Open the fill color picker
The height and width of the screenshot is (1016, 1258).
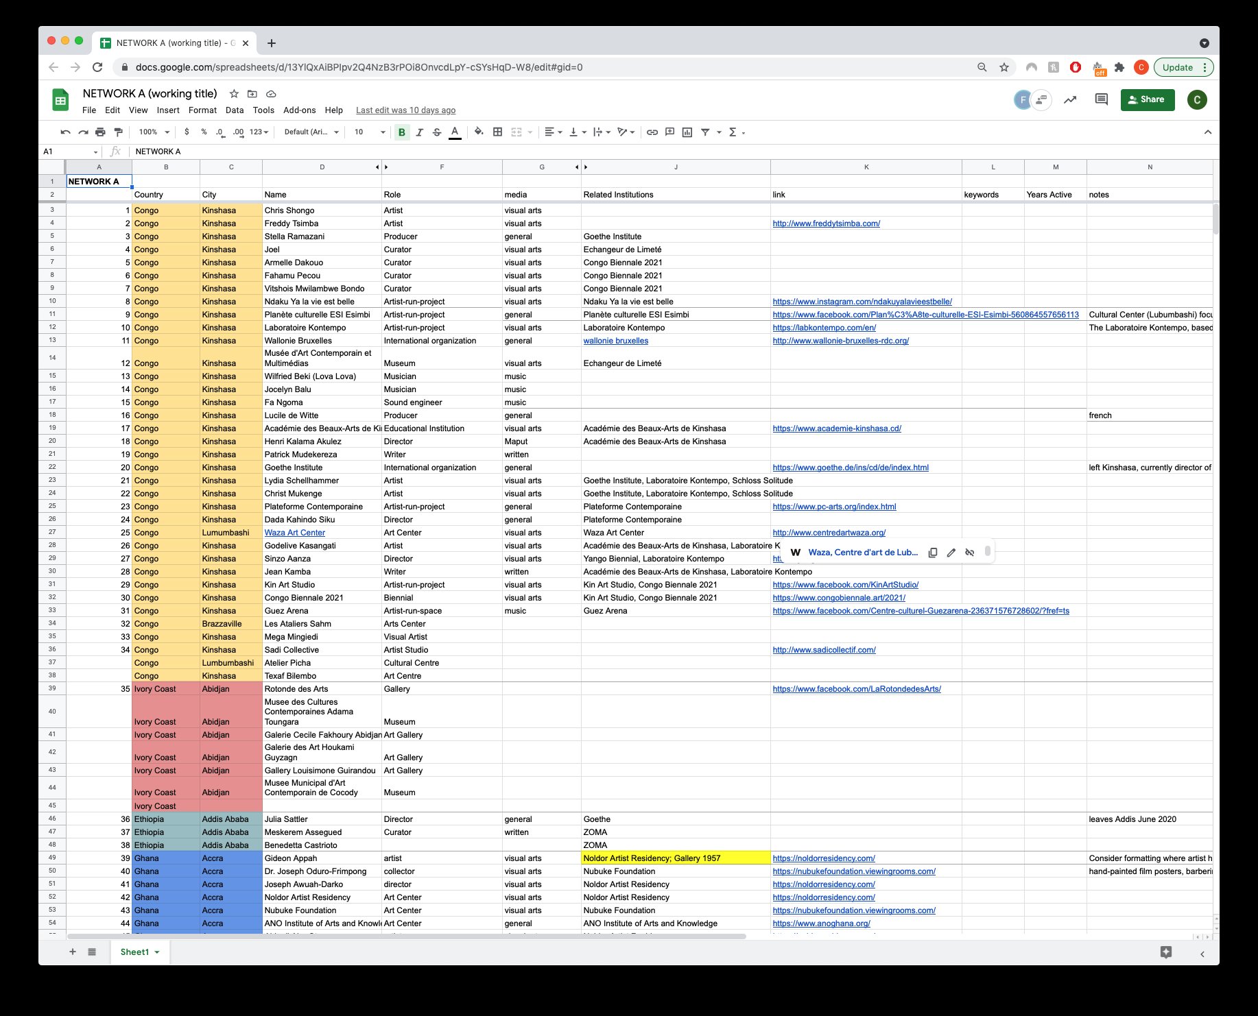[479, 132]
